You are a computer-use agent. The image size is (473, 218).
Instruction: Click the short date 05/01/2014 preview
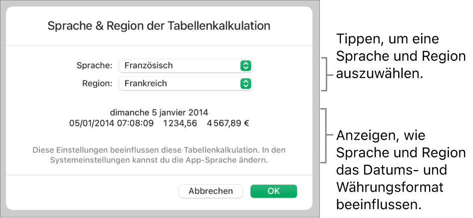point(91,122)
